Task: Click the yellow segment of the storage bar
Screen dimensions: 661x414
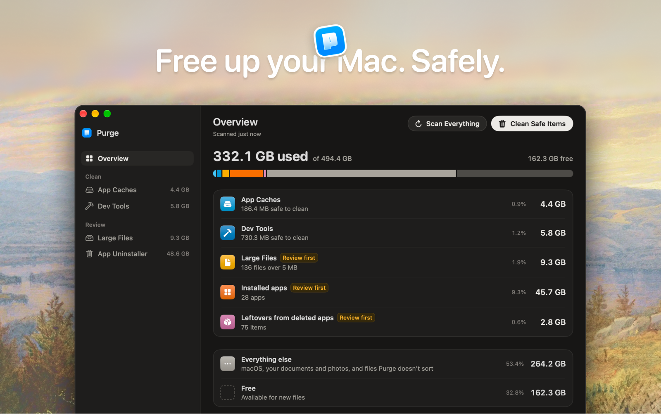Action: pyautogui.click(x=226, y=173)
